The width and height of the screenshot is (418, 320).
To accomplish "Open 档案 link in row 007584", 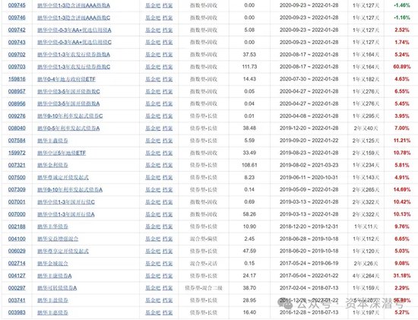I will 167,141.
